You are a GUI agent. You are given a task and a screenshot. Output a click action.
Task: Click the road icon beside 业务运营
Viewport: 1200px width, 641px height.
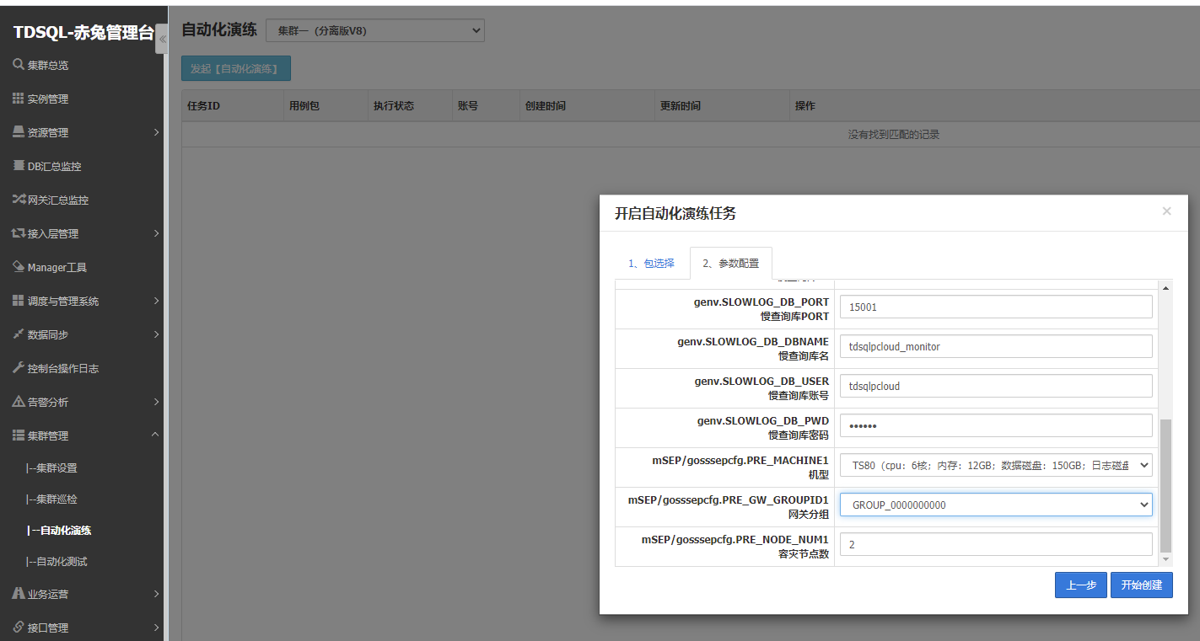(x=19, y=594)
